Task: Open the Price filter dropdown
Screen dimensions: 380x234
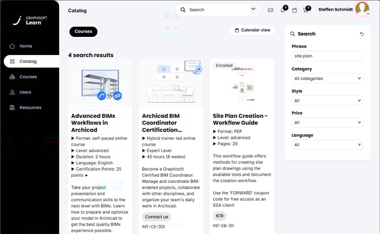Action: pyautogui.click(x=327, y=122)
